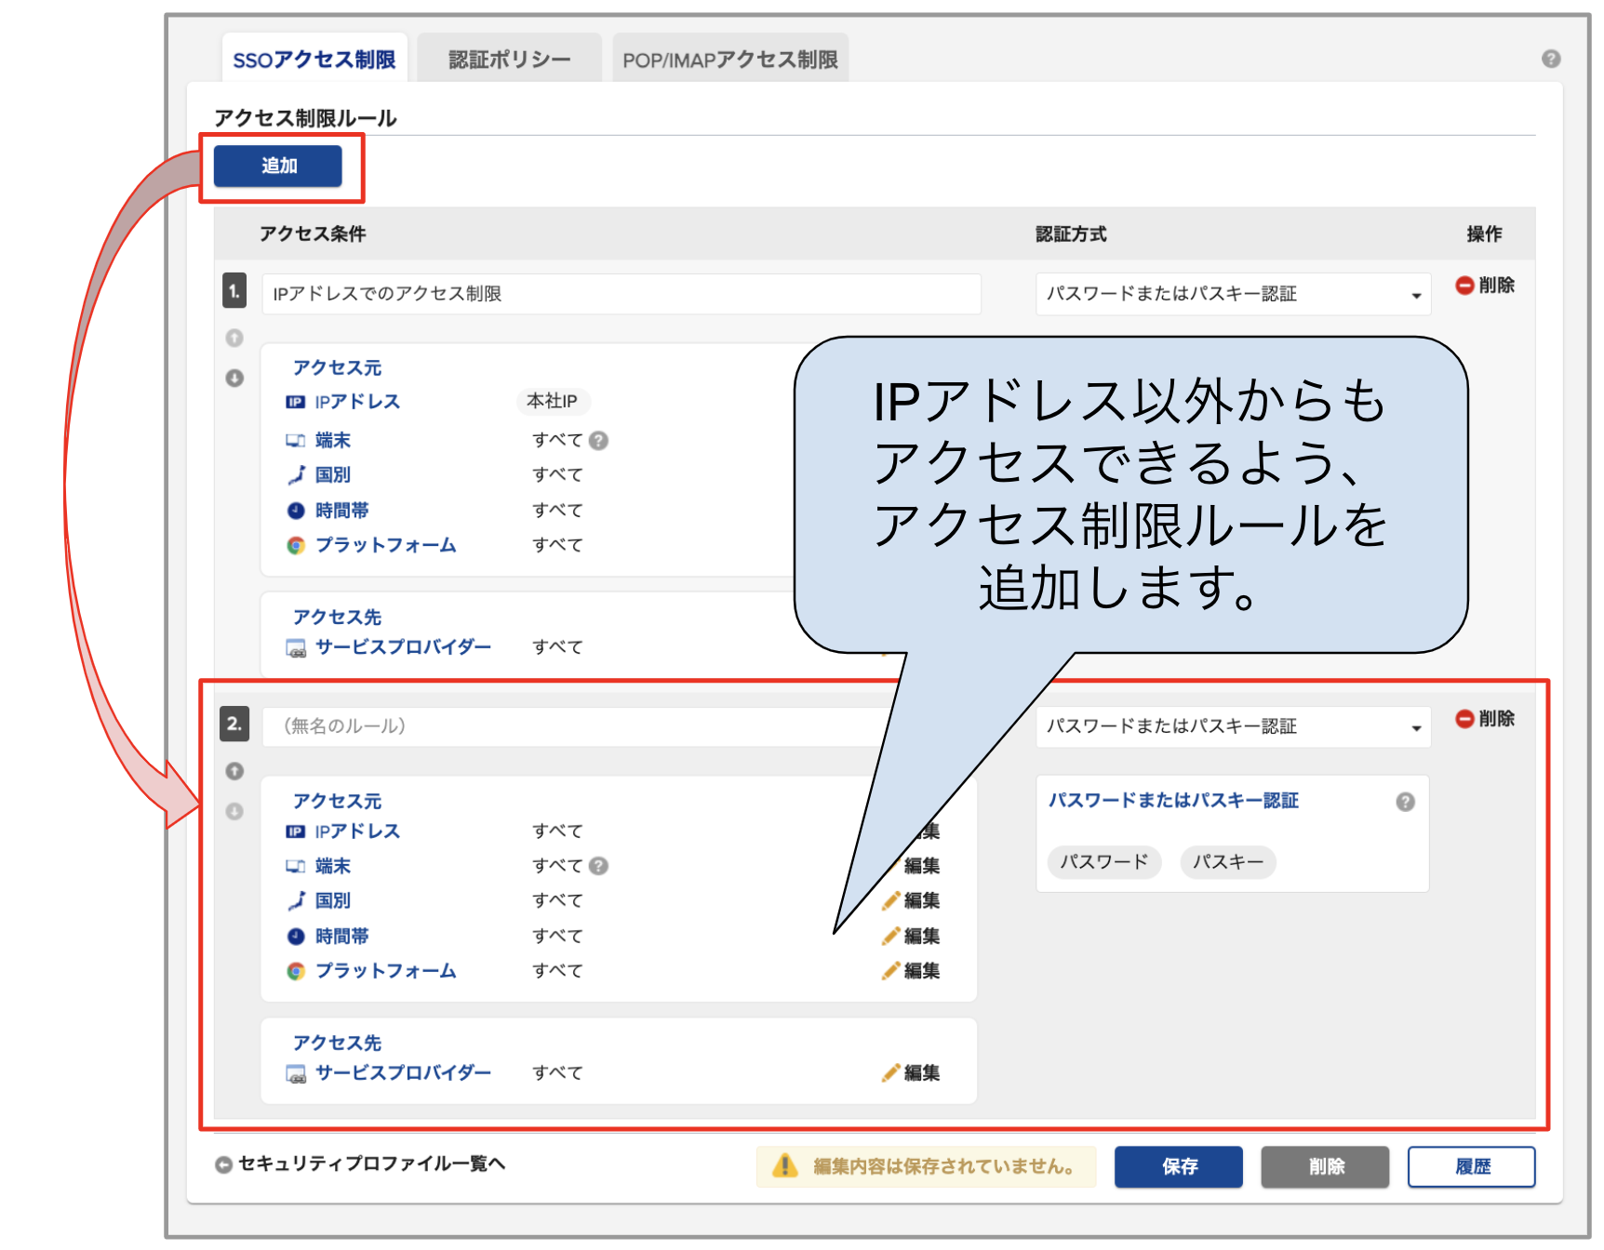Delete rule 2 with the 削除 icon

[1485, 719]
